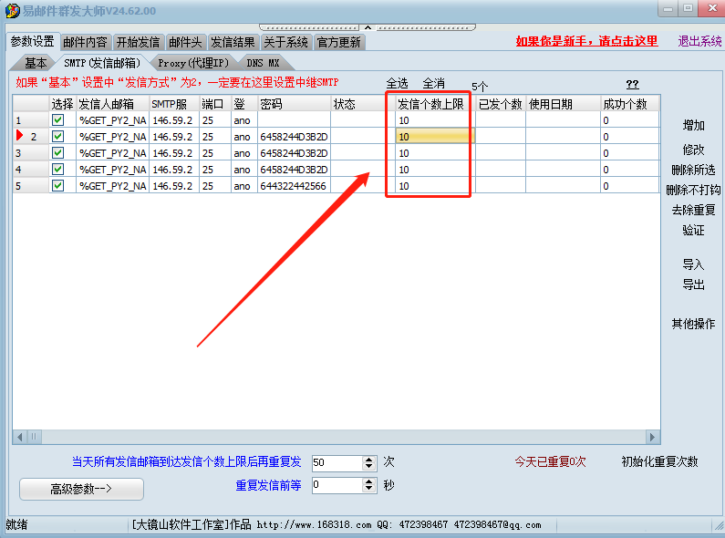
Task: Select the highlighted 发信个数上限 cell in row 2
Action: tap(434, 137)
